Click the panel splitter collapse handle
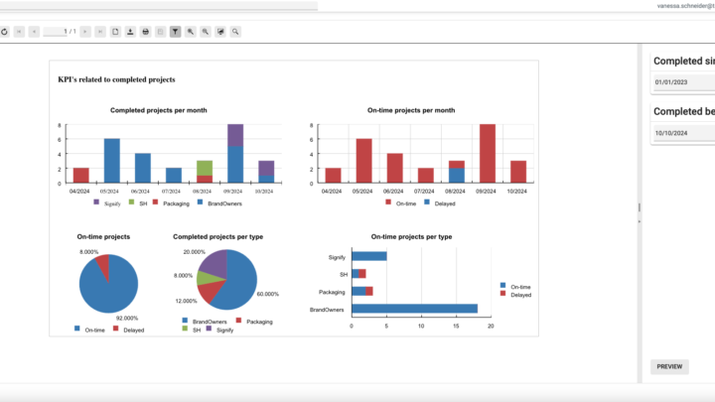This screenshot has width=715, height=402. [x=640, y=207]
